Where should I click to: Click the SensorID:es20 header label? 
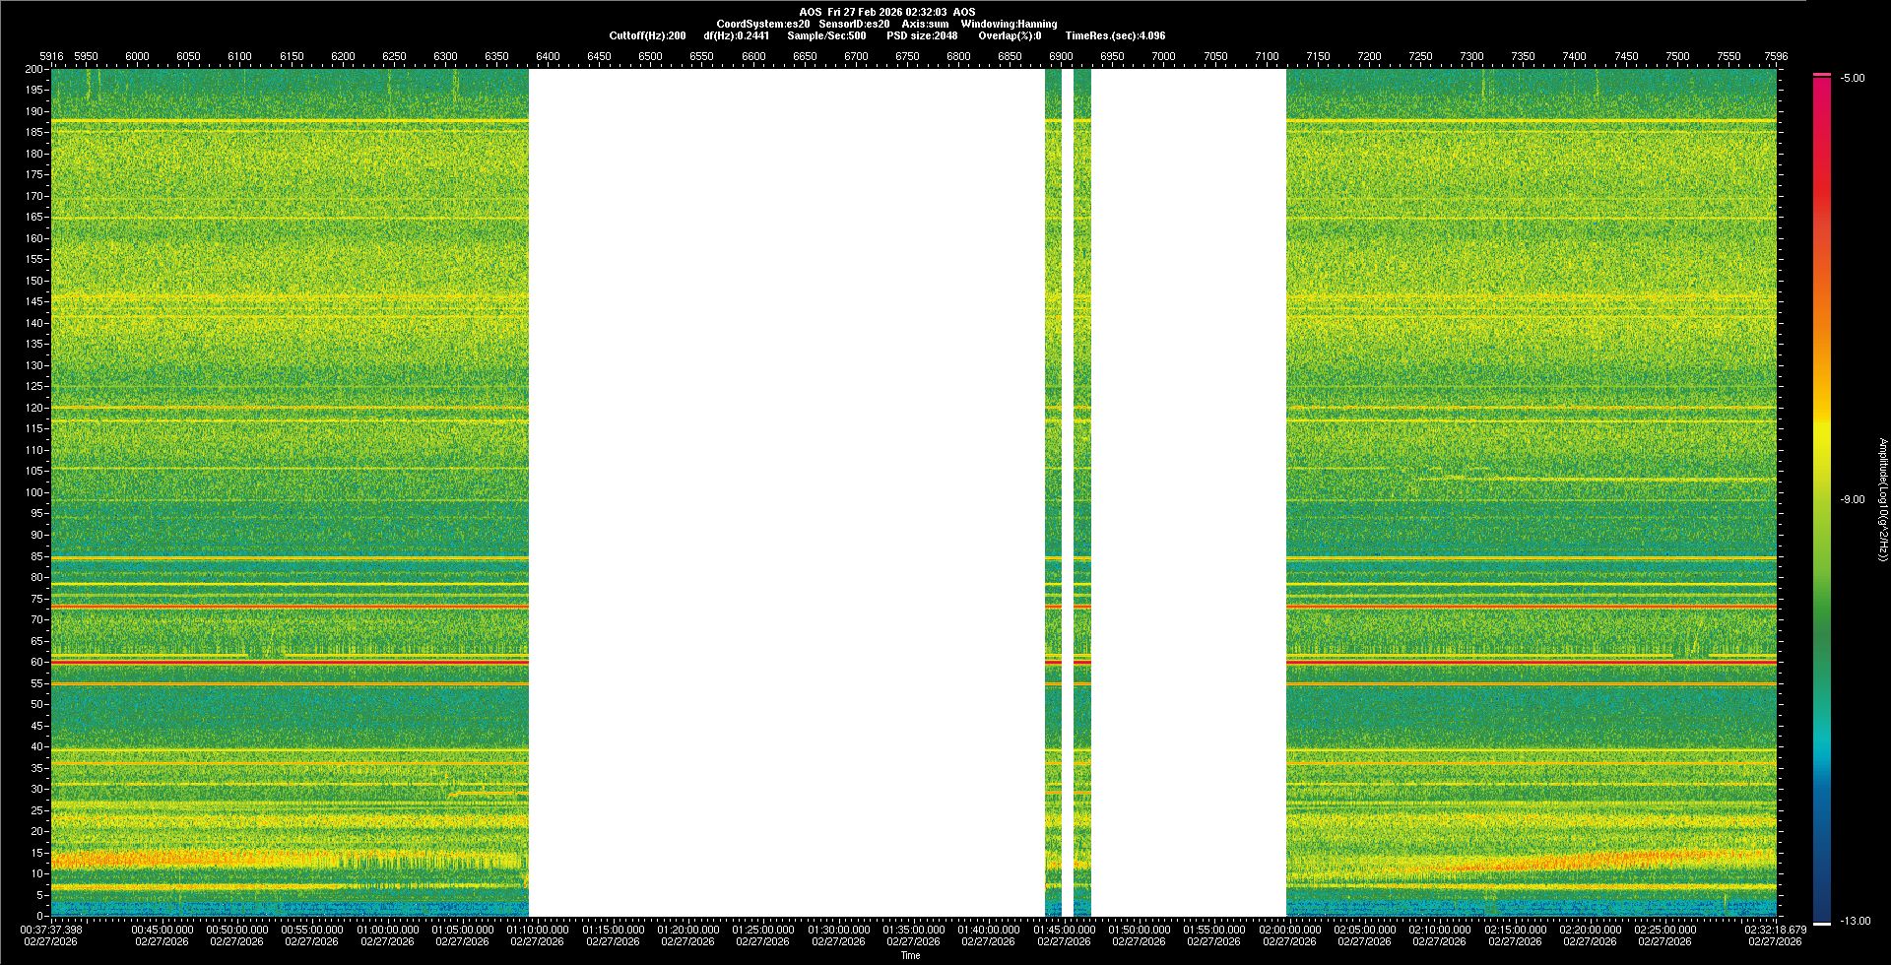(854, 24)
